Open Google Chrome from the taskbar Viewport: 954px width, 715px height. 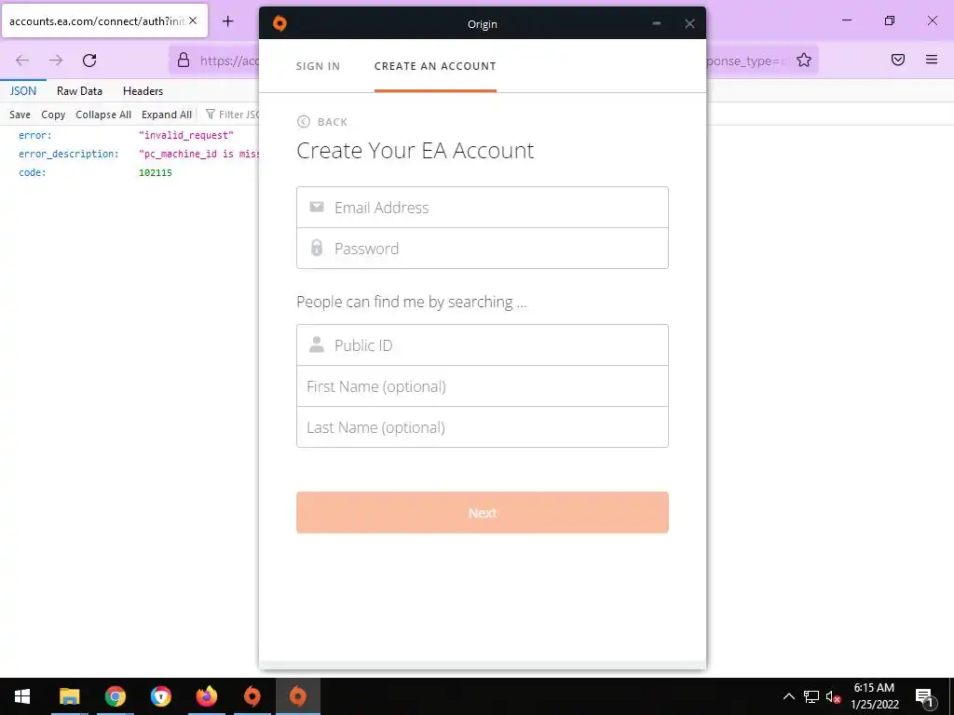tap(115, 696)
